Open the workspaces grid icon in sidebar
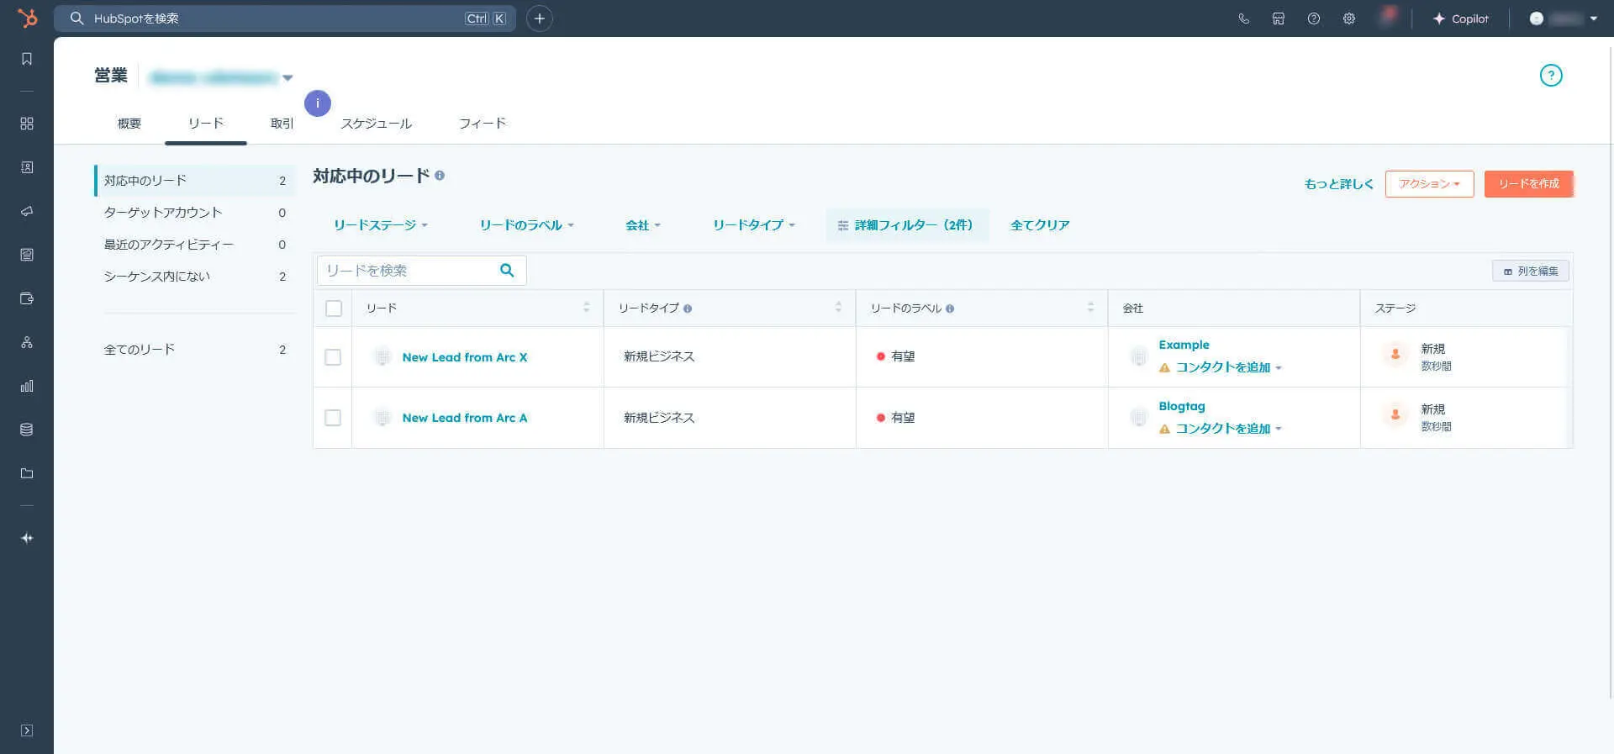The height and width of the screenshot is (754, 1614). coord(27,124)
